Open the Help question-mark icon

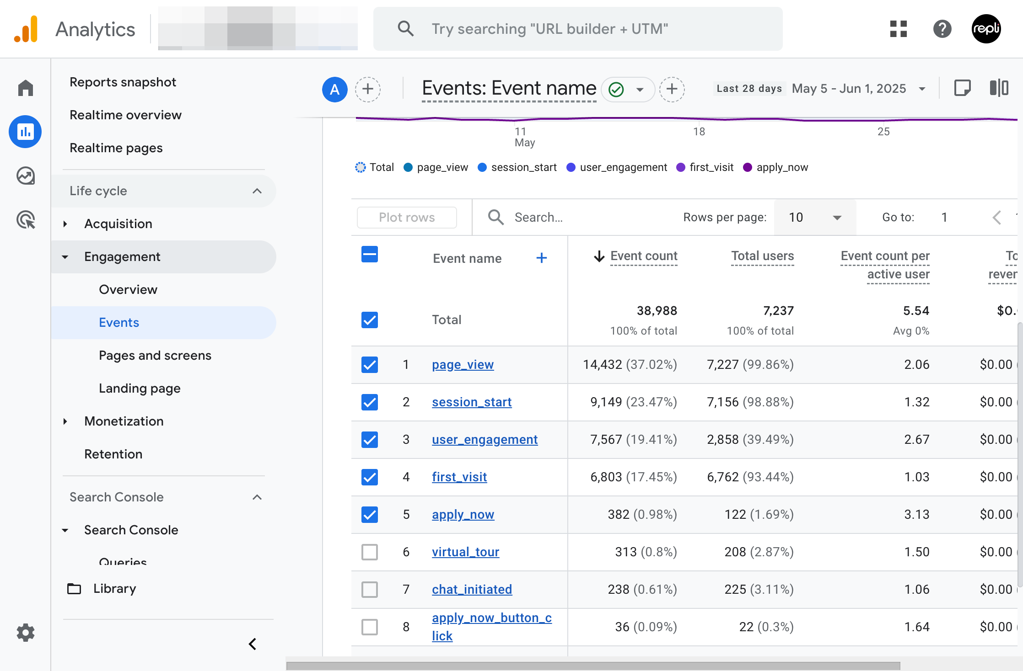click(x=942, y=29)
